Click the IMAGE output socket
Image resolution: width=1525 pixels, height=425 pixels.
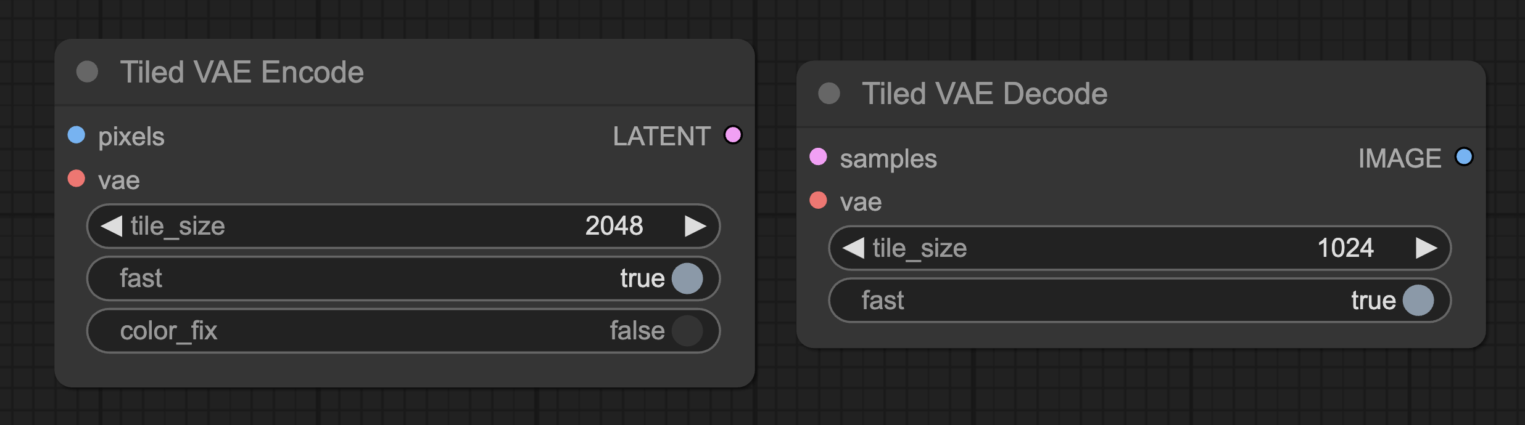pyautogui.click(x=1463, y=158)
